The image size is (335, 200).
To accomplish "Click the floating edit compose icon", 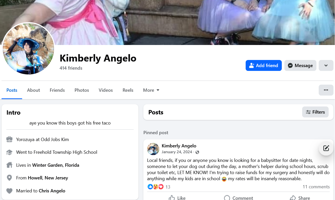I will (x=326, y=148).
